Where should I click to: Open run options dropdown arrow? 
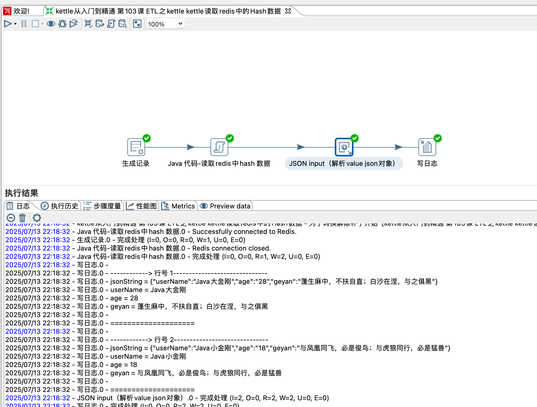pyautogui.click(x=15, y=24)
